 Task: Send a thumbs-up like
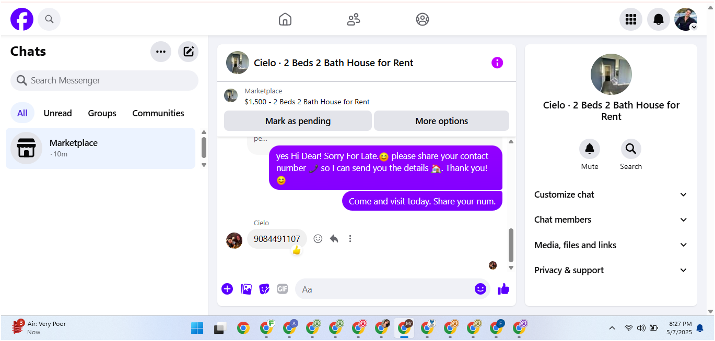tap(503, 289)
